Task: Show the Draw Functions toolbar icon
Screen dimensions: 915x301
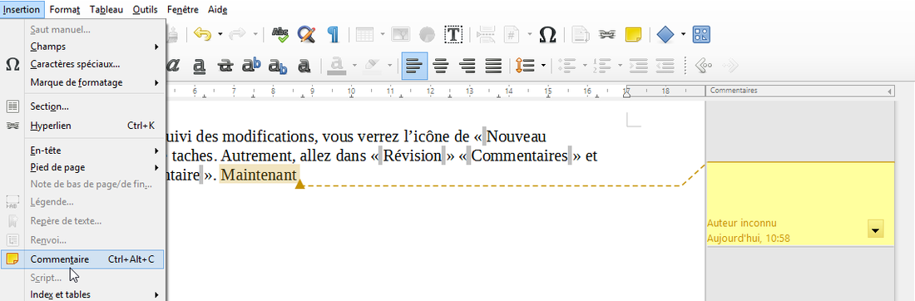Action: pos(701,34)
